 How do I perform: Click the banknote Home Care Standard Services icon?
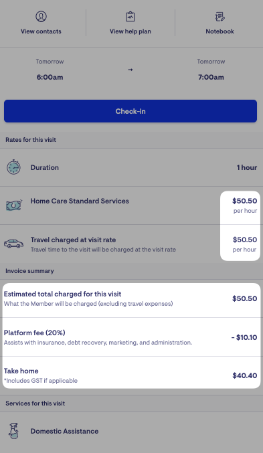tap(14, 205)
